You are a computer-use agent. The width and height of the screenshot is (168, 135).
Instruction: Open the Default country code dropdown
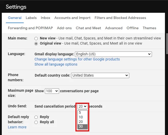(100, 75)
